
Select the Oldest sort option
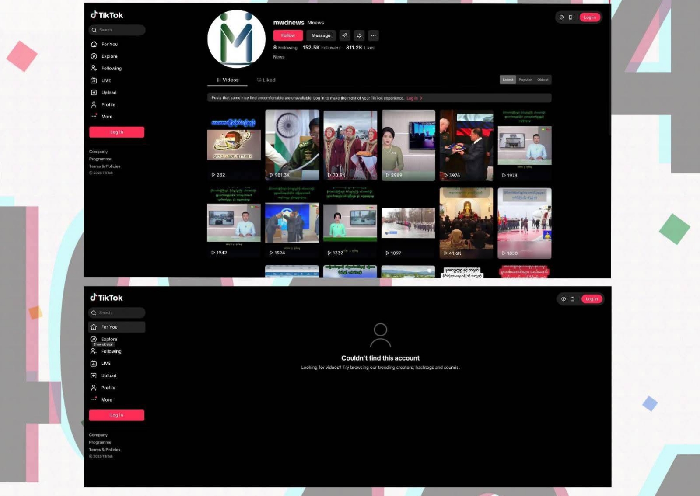542,80
